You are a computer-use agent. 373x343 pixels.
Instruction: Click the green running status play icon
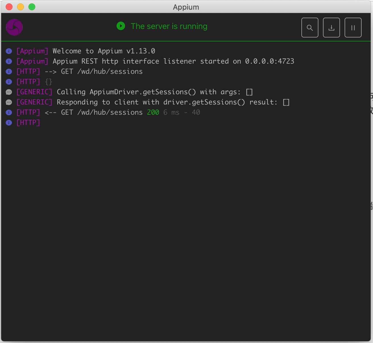[121, 26]
